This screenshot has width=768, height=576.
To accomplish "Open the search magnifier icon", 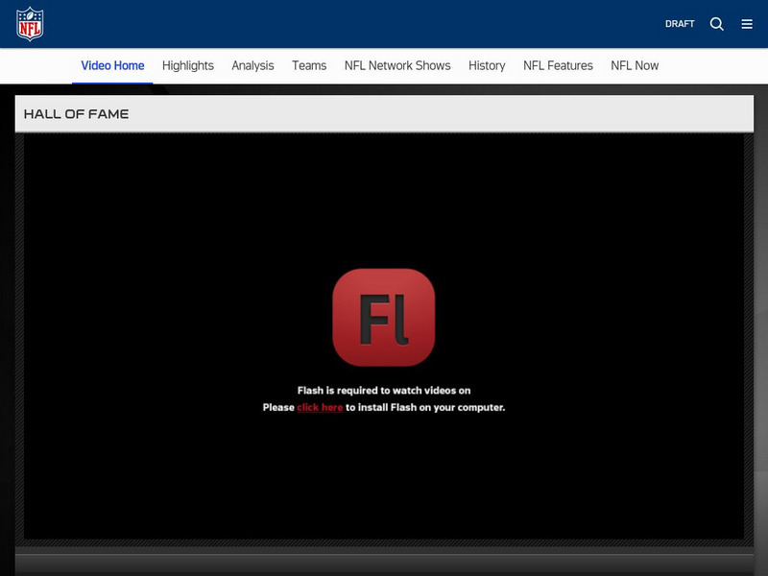I will [x=716, y=23].
